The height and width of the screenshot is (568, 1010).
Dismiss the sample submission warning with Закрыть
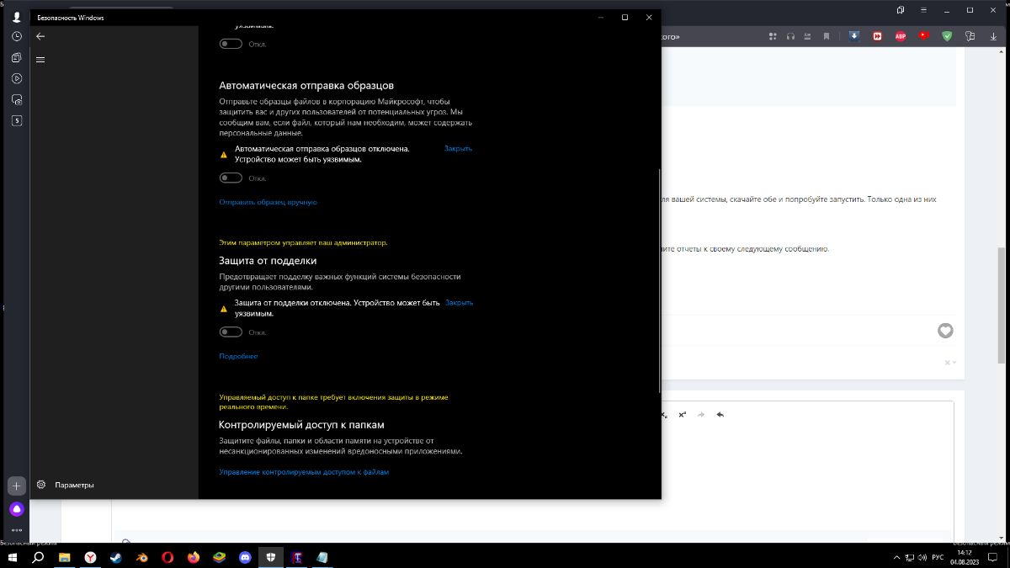pyautogui.click(x=458, y=148)
